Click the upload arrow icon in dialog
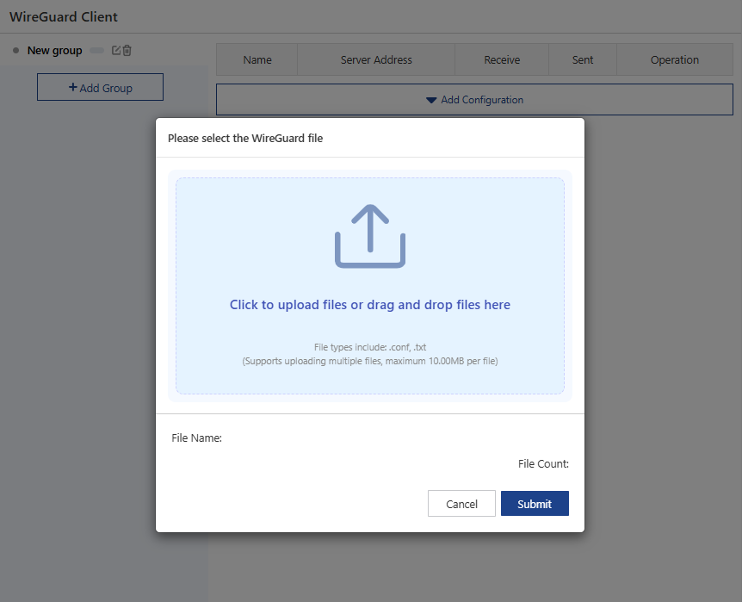742x602 pixels. pyautogui.click(x=370, y=236)
